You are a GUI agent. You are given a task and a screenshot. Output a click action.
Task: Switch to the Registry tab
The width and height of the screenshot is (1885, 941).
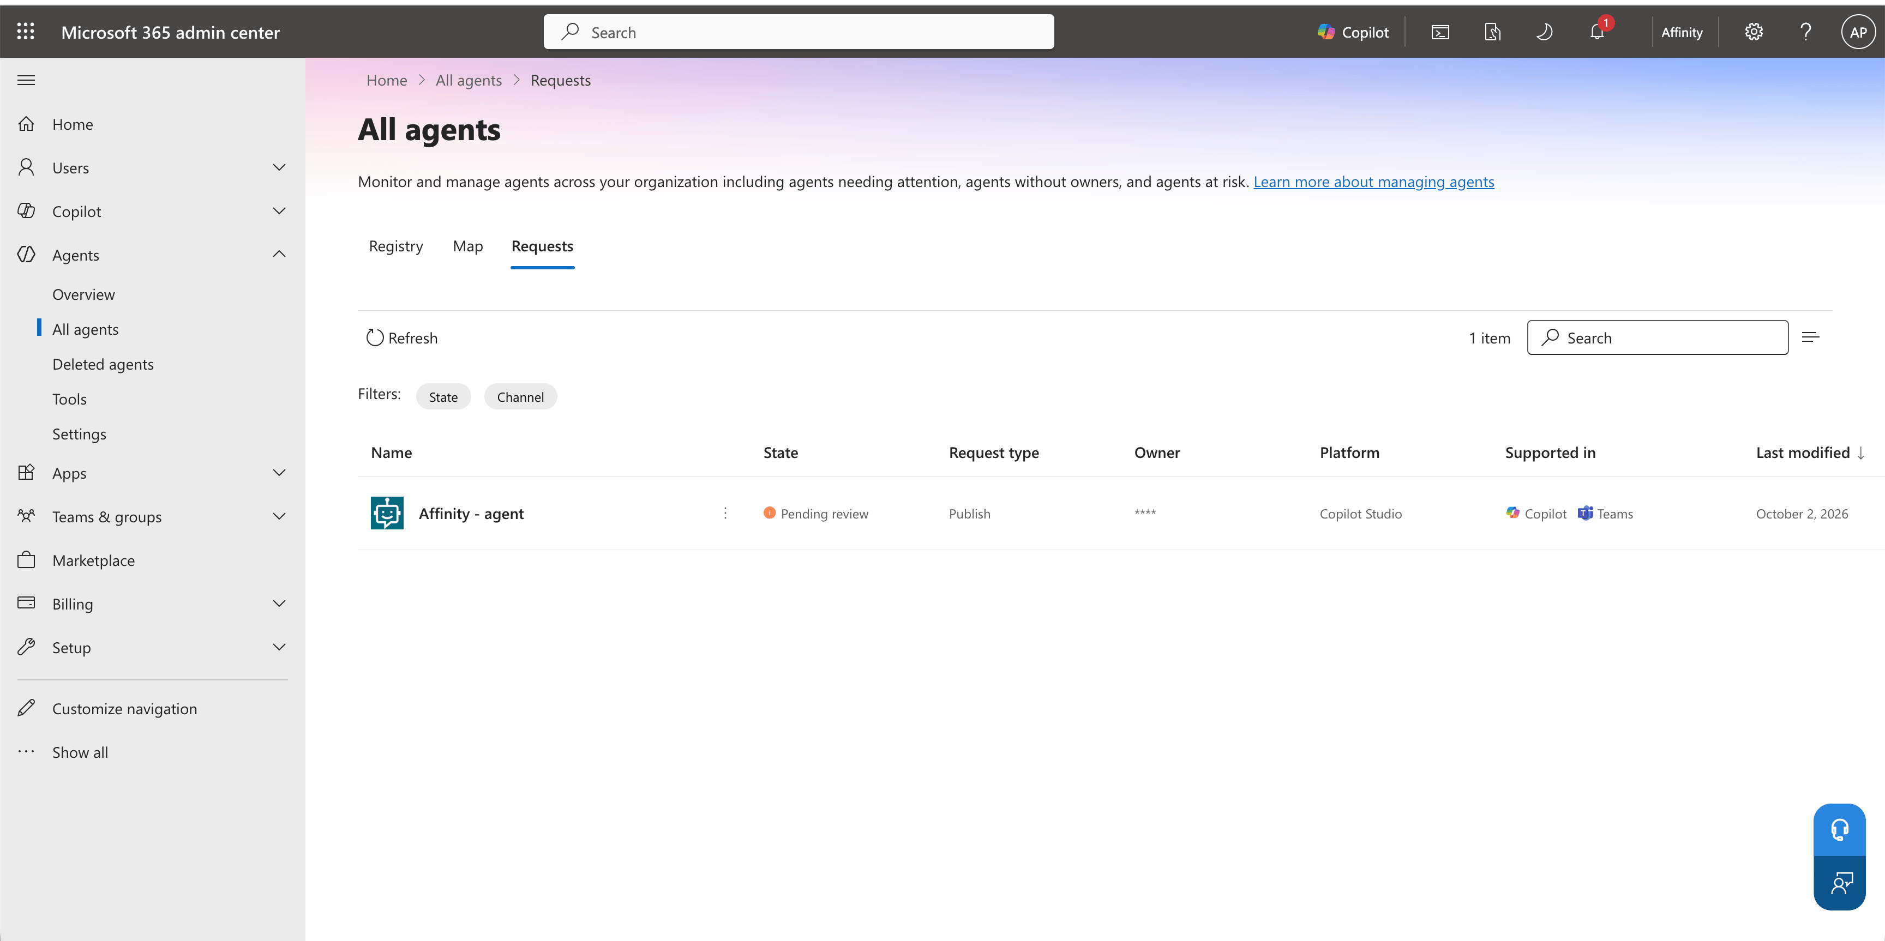tap(396, 246)
